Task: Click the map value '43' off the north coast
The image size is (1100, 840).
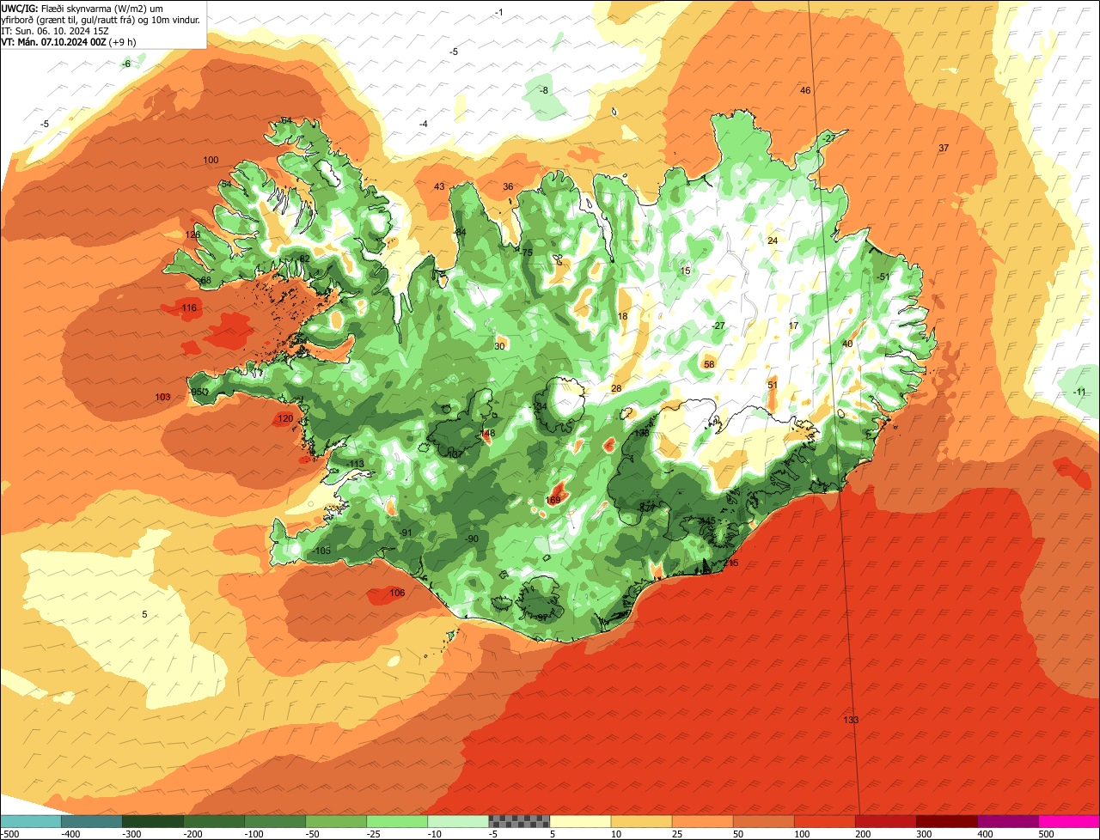Action: pos(439,187)
